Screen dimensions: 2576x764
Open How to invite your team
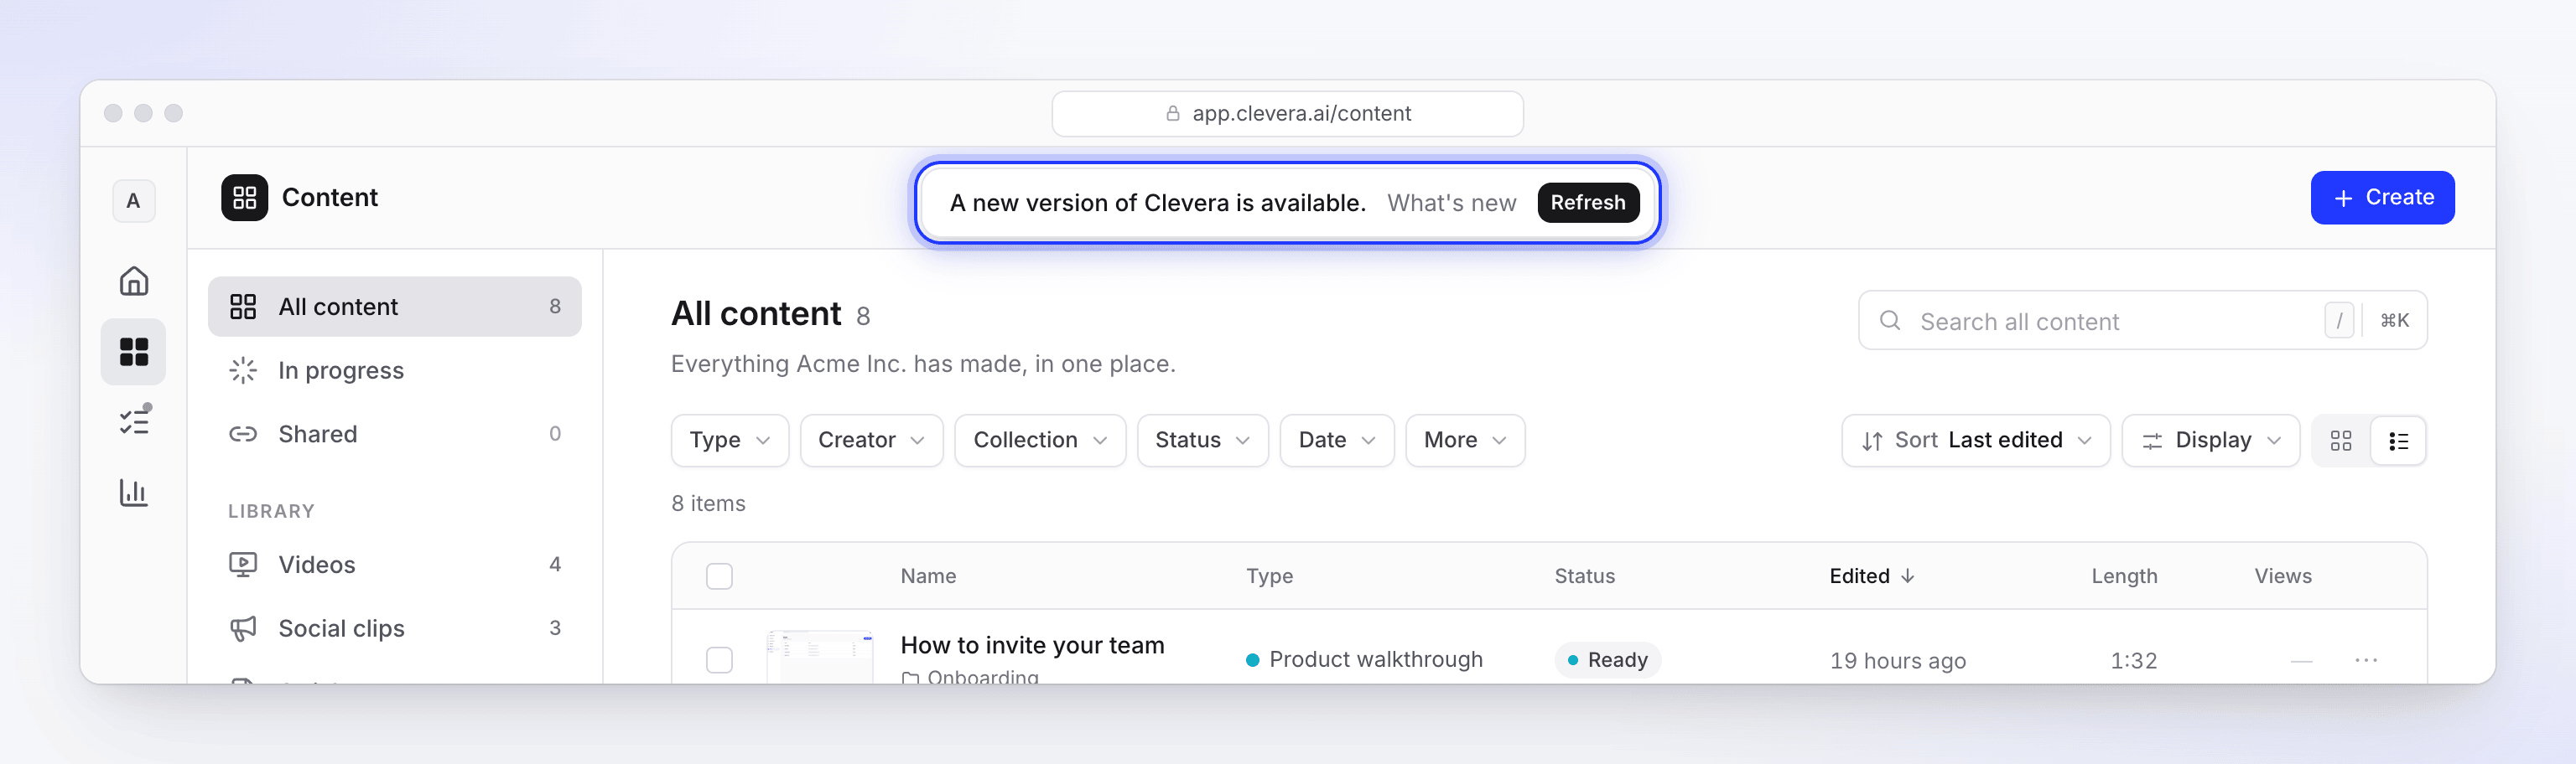(1032, 645)
